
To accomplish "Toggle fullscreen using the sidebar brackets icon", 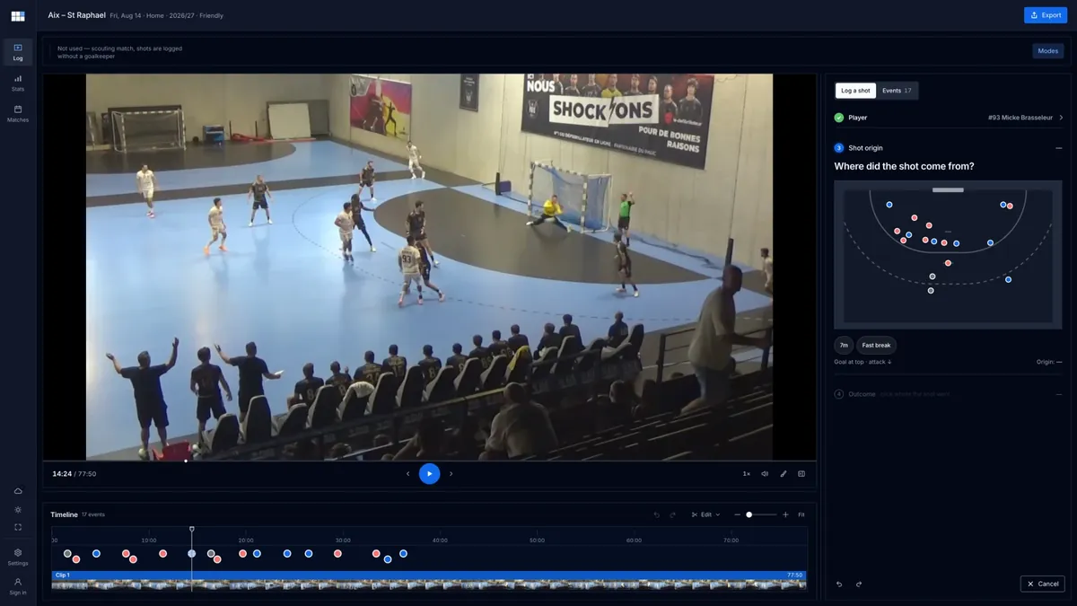I will point(18,527).
